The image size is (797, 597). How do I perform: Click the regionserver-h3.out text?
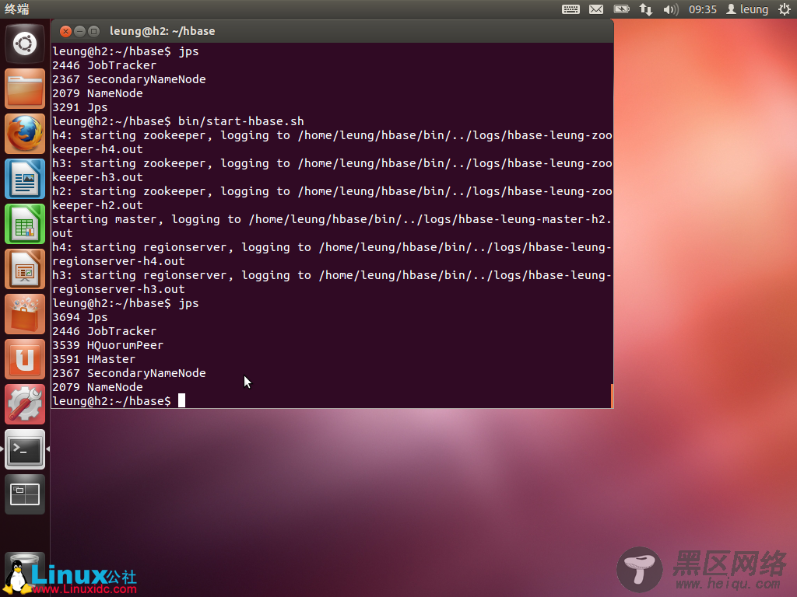pos(118,289)
